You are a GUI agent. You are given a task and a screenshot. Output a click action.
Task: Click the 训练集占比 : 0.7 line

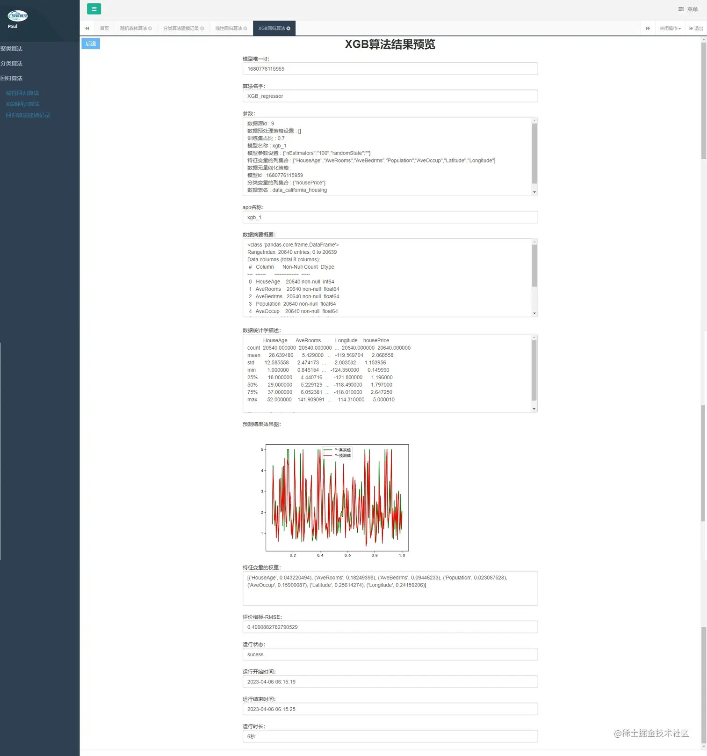(266, 139)
